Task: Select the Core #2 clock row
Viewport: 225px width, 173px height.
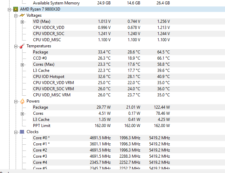Action: pos(129,150)
